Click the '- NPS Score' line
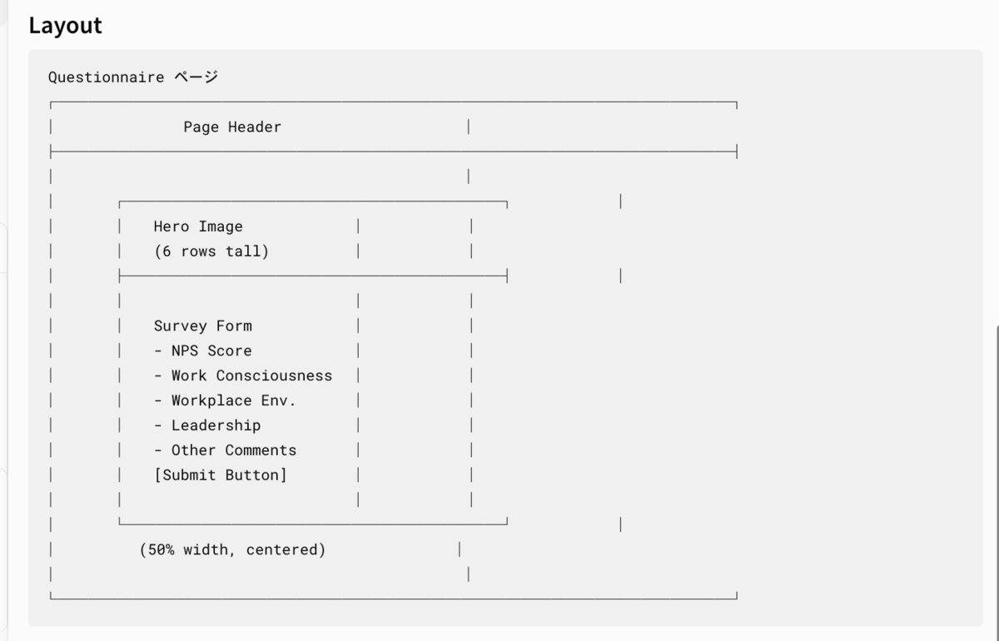 (202, 350)
